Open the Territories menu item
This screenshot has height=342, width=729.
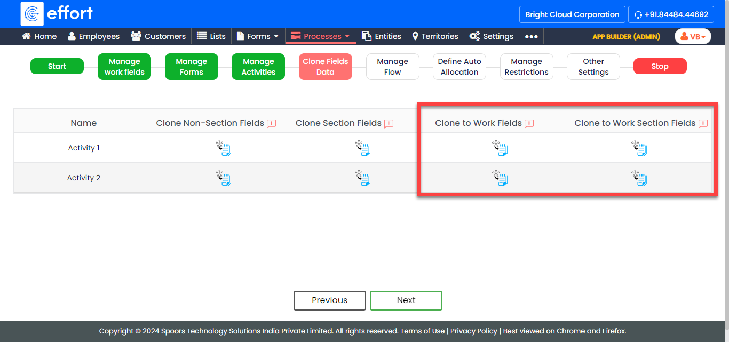pos(435,36)
